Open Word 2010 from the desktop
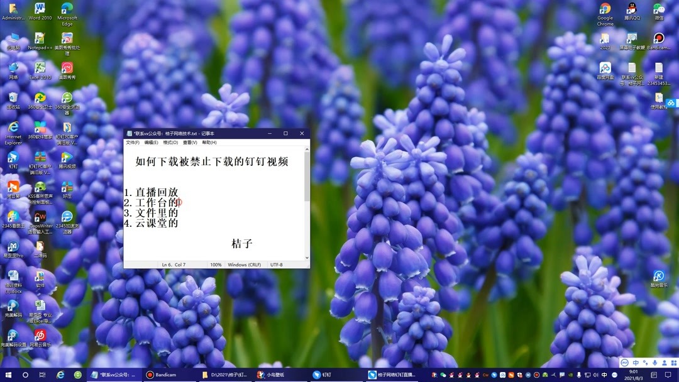The width and height of the screenshot is (679, 382). click(40, 9)
